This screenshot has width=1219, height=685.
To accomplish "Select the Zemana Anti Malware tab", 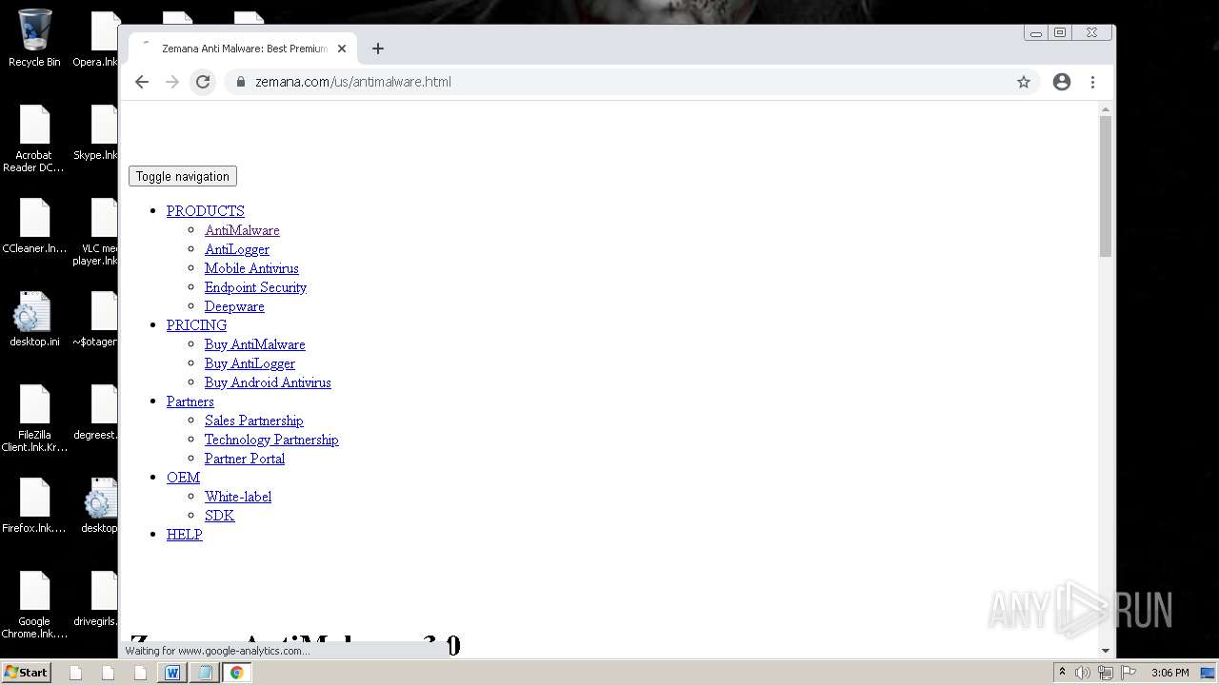I will pyautogui.click(x=243, y=49).
